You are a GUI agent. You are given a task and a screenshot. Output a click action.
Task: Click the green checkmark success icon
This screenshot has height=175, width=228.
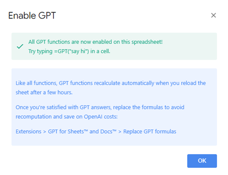tap(20, 46)
